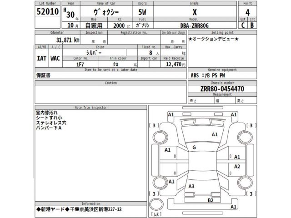Click the Genuine equipment header
The height and width of the screenshot is (218, 291).
coord(222,70)
